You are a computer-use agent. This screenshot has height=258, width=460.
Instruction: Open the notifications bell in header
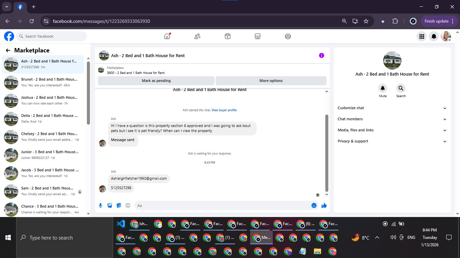point(434,36)
